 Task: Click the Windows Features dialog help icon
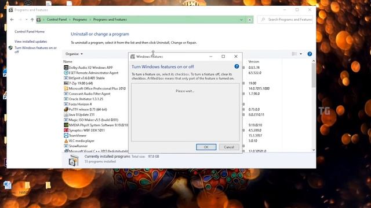(x=237, y=66)
